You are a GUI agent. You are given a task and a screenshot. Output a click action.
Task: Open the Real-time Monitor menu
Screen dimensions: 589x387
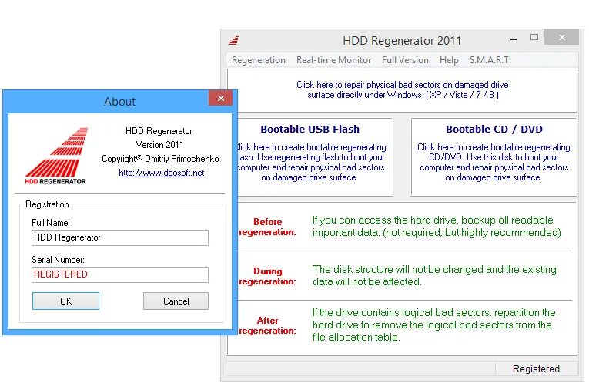[333, 60]
